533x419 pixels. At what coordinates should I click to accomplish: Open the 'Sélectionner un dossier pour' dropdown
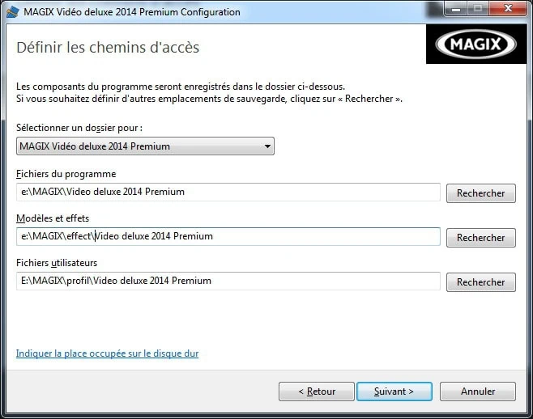pos(145,146)
